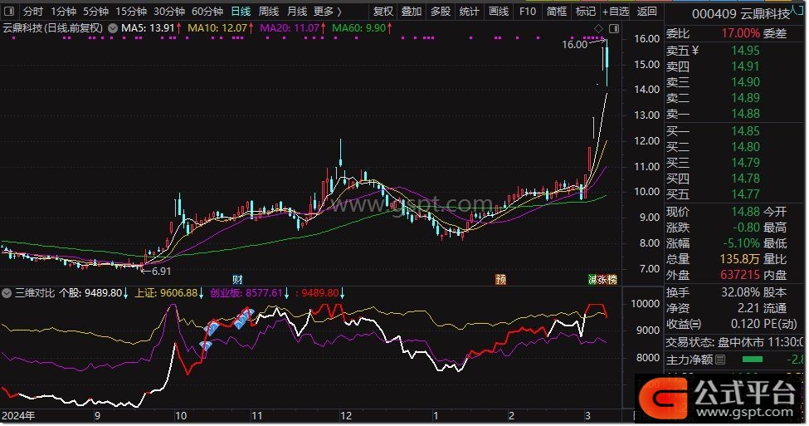809x426 pixels.
Task: Click the 云鼎科技(日线,前复权) chart title
Action: click(x=52, y=28)
